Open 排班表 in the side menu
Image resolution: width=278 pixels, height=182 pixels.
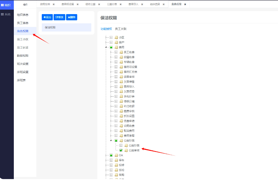coord(21,80)
